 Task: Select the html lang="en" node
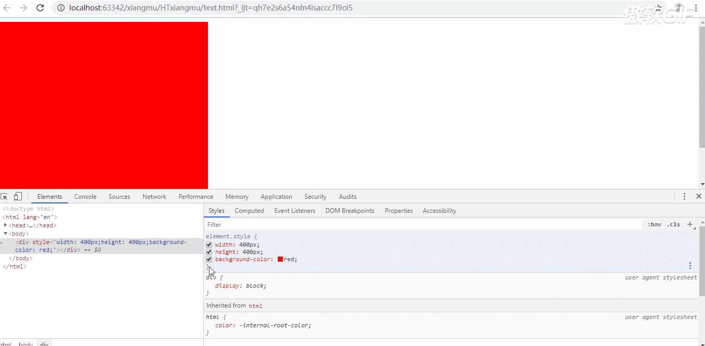tap(30, 217)
